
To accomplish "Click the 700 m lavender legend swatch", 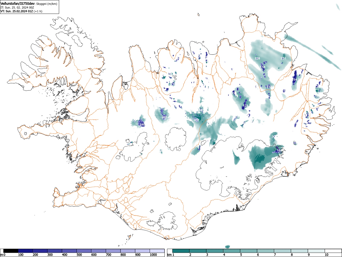I will (x=113, y=251).
